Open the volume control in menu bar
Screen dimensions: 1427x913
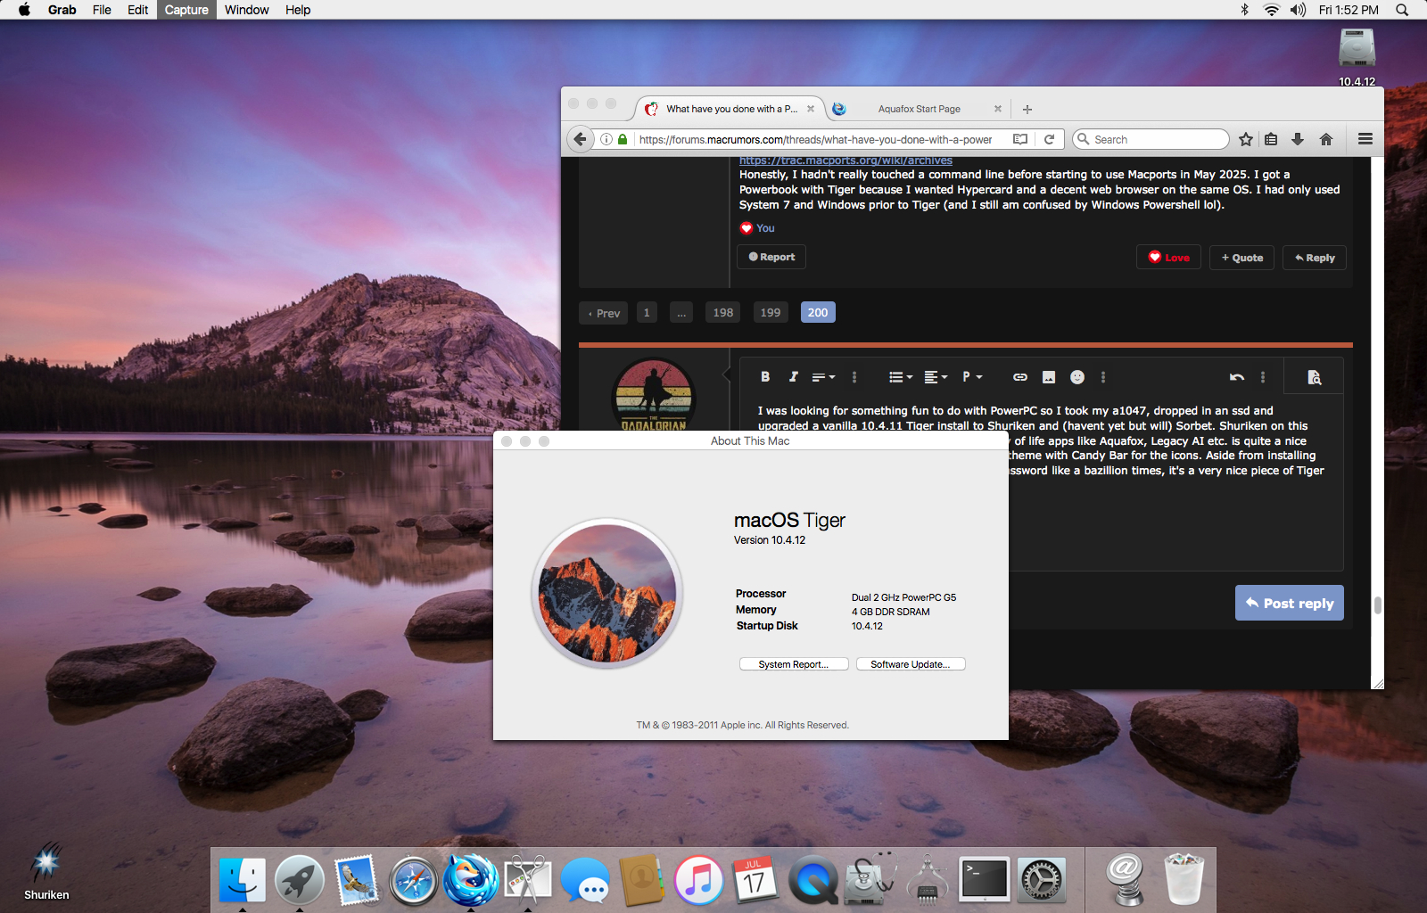(1298, 10)
